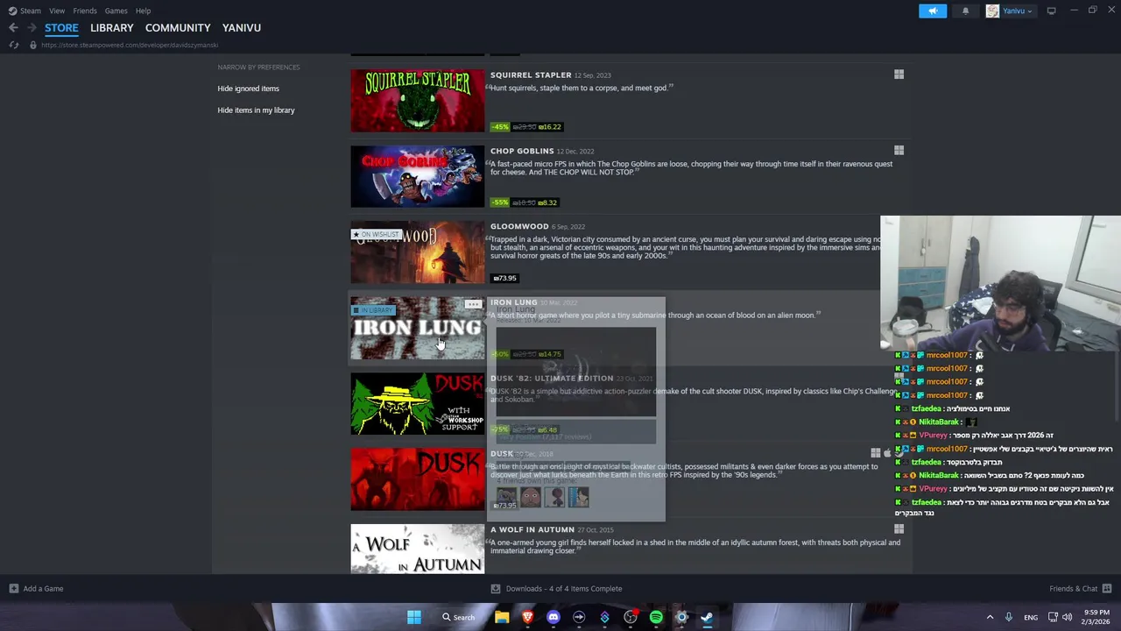The height and width of the screenshot is (631, 1121).
Task: Click Squirrel Stapler -45% discount price
Action: (x=526, y=127)
